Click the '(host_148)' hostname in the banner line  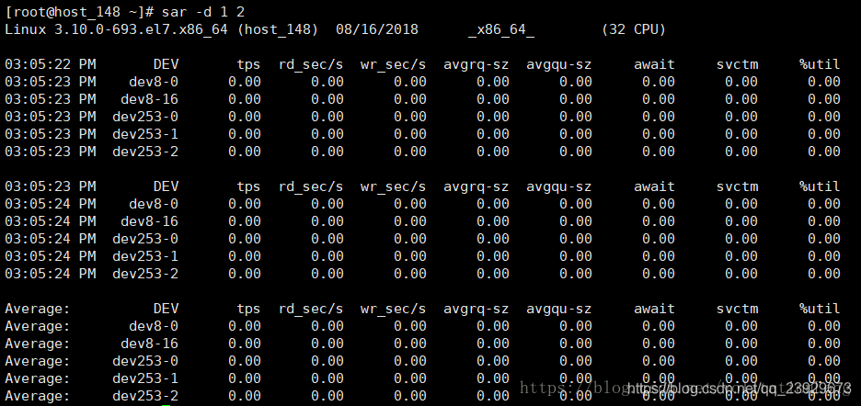pyautogui.click(x=278, y=29)
